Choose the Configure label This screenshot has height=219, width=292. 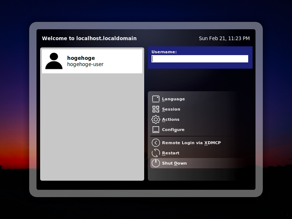(173, 130)
